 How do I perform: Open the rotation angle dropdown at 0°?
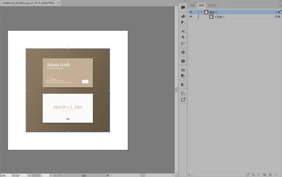29,175
